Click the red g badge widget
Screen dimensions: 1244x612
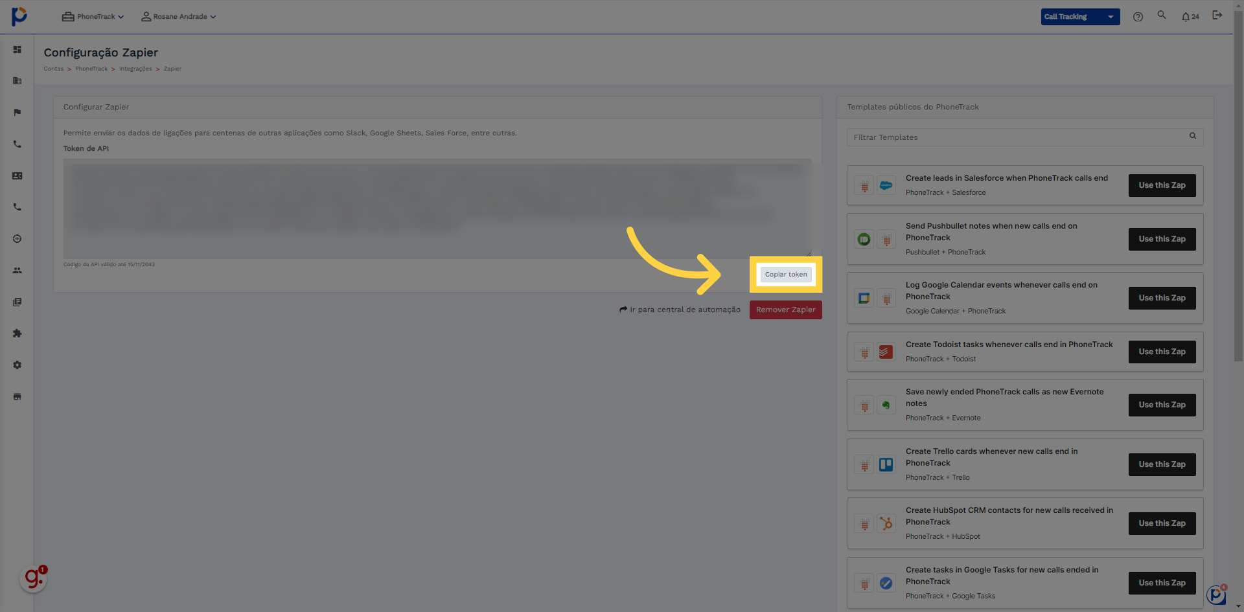coord(34,578)
